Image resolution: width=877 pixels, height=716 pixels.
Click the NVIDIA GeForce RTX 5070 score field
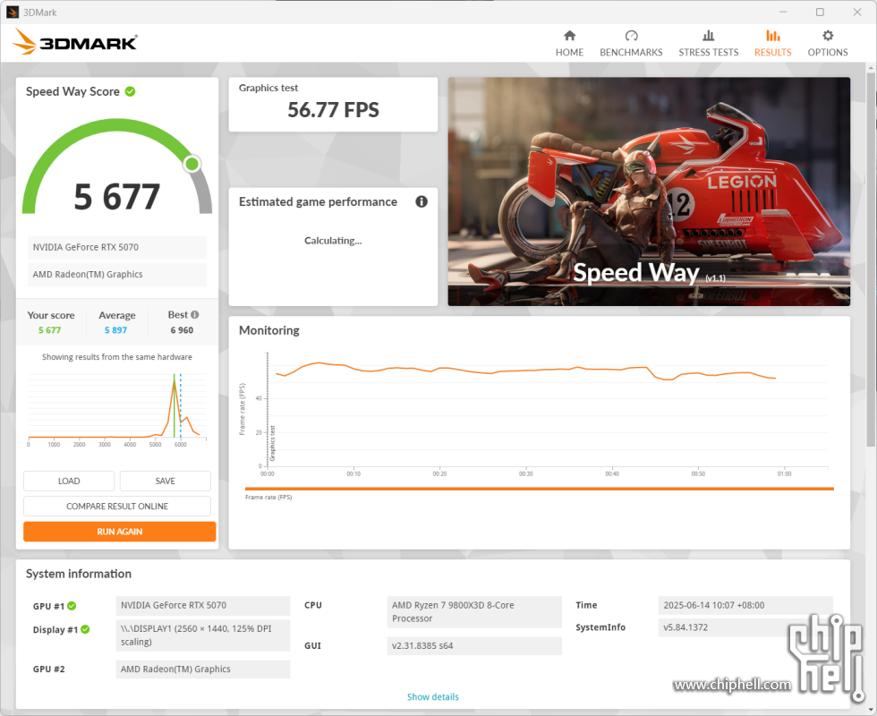pyautogui.click(x=117, y=247)
